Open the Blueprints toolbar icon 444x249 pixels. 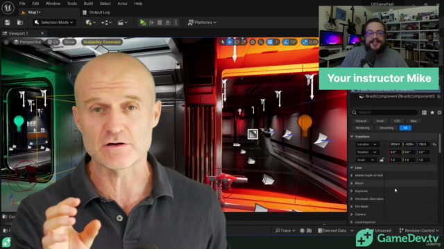(x=106, y=22)
